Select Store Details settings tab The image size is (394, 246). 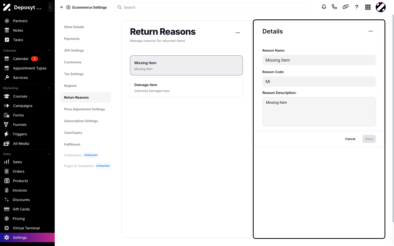(74, 27)
